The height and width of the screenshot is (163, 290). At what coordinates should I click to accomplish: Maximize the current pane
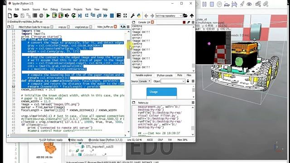coord(119,15)
